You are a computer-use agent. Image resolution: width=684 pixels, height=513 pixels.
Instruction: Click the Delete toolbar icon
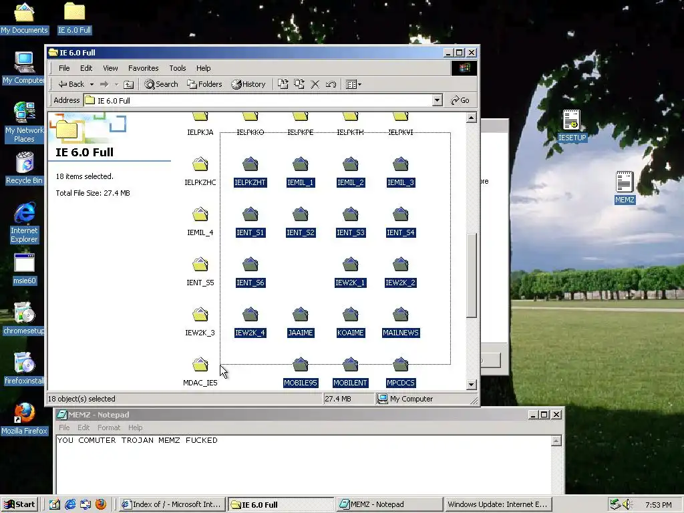click(315, 84)
